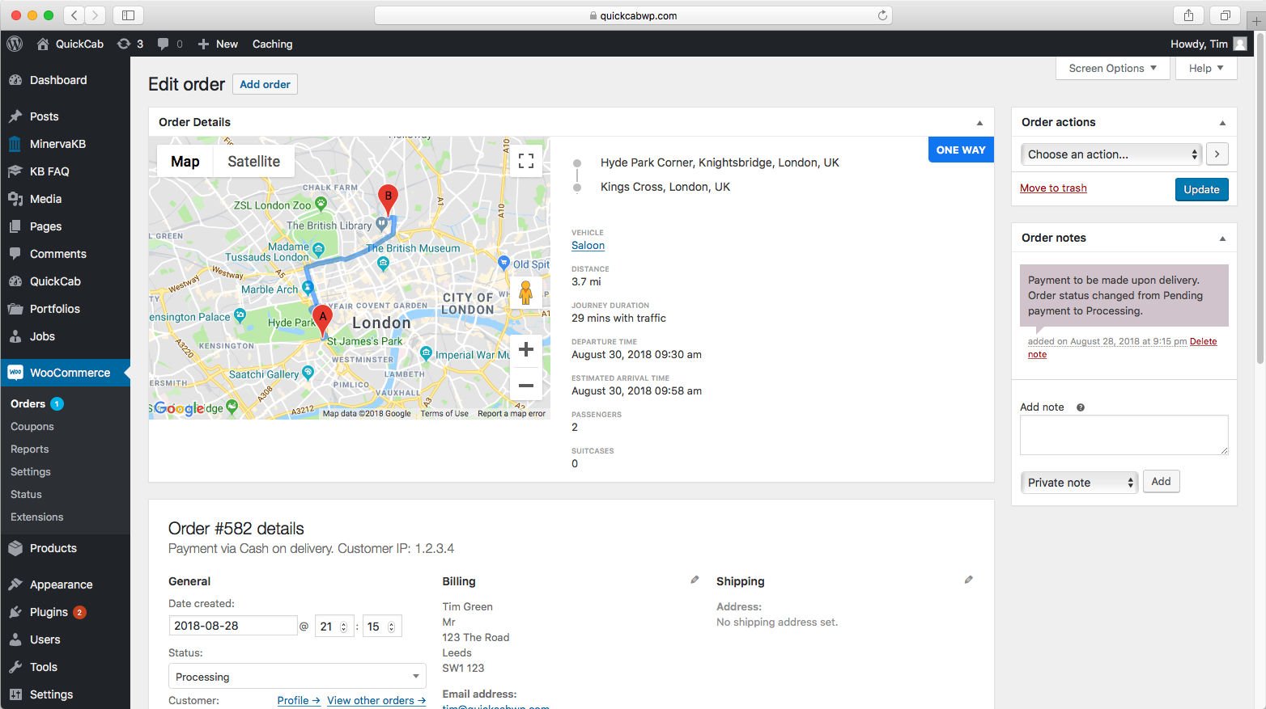The image size is (1266, 709).
Task: Open Plugins in the sidebar
Action: pos(65,612)
